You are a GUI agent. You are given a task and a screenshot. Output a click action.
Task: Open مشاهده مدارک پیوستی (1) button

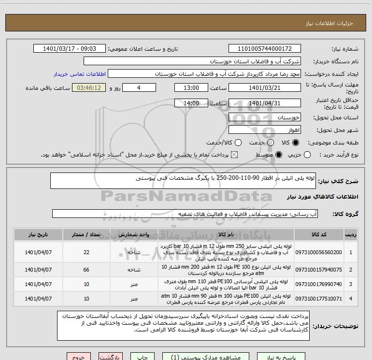pyautogui.click(x=206, y=357)
